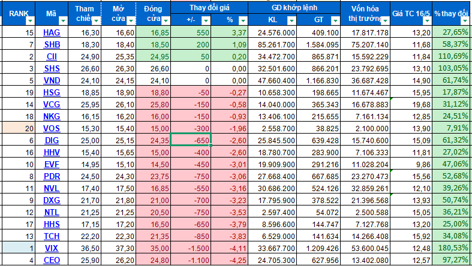
Task: Open the KL column filter dropdown
Action: [x=291, y=21]
